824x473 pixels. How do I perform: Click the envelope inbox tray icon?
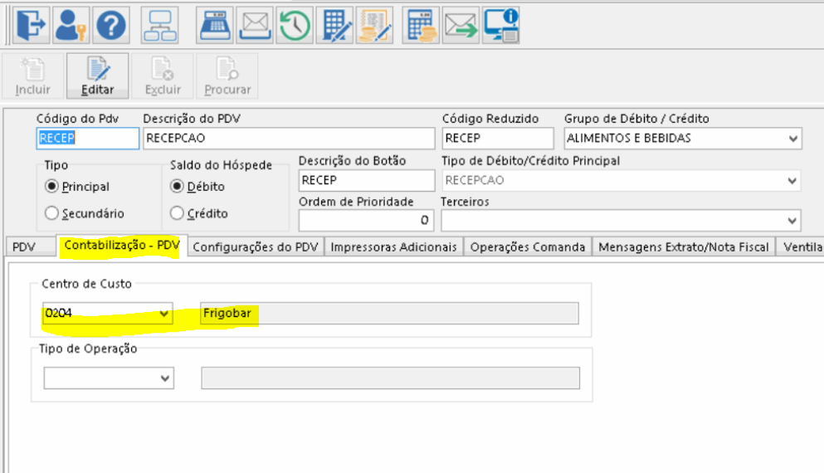pos(255,25)
